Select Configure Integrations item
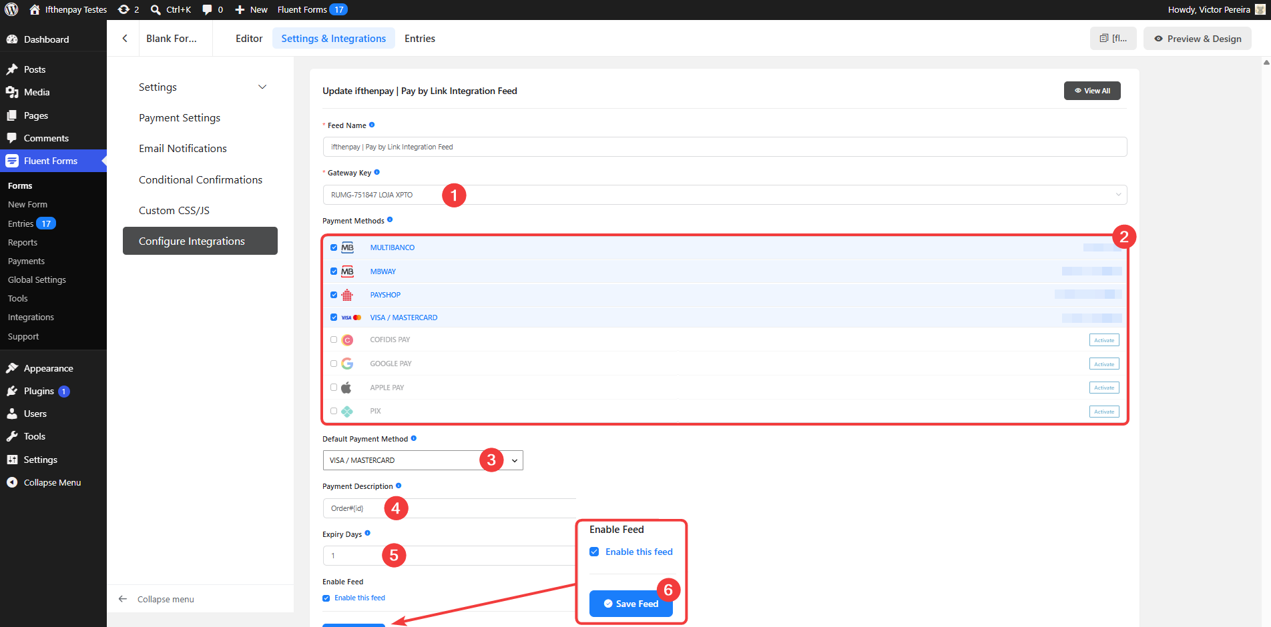 [x=200, y=241]
